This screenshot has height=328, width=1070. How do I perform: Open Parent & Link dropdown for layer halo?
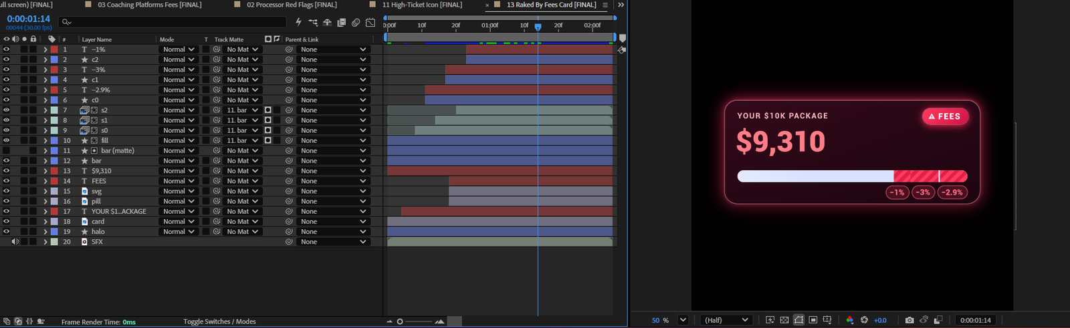(x=333, y=232)
